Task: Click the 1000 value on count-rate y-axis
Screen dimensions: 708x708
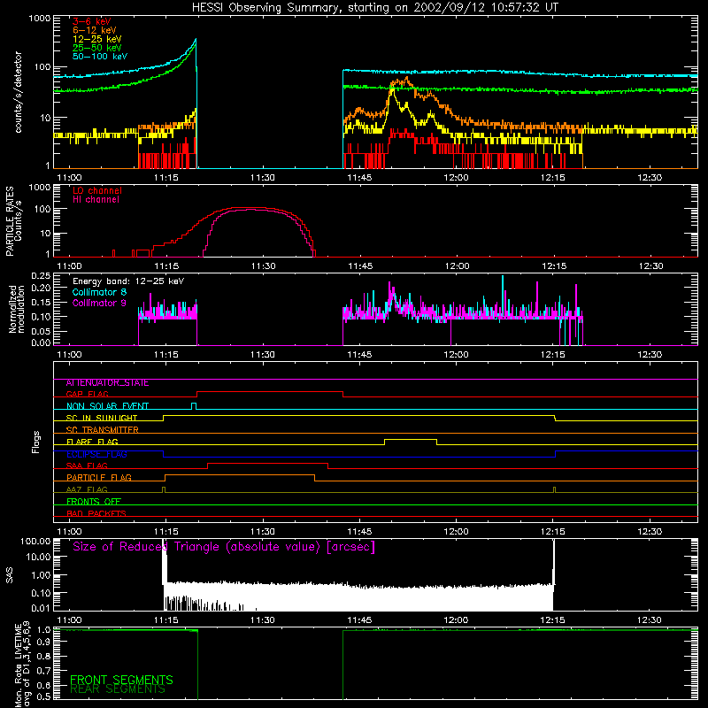Action: 39,19
